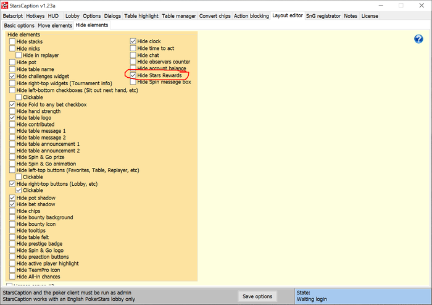This screenshot has height=305, width=432.
Task: Check Hide left-top buttons (Favorites, Table, Replayer)
Action: 12,170
